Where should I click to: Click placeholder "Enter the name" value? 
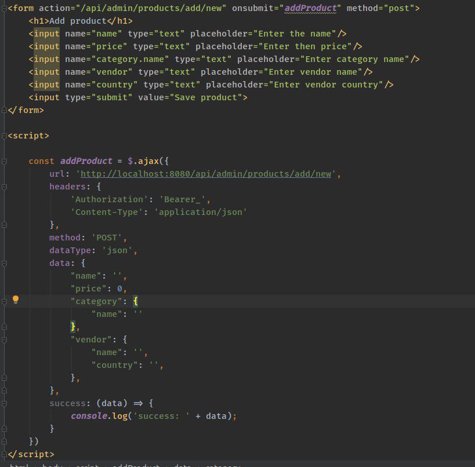[x=295, y=34]
